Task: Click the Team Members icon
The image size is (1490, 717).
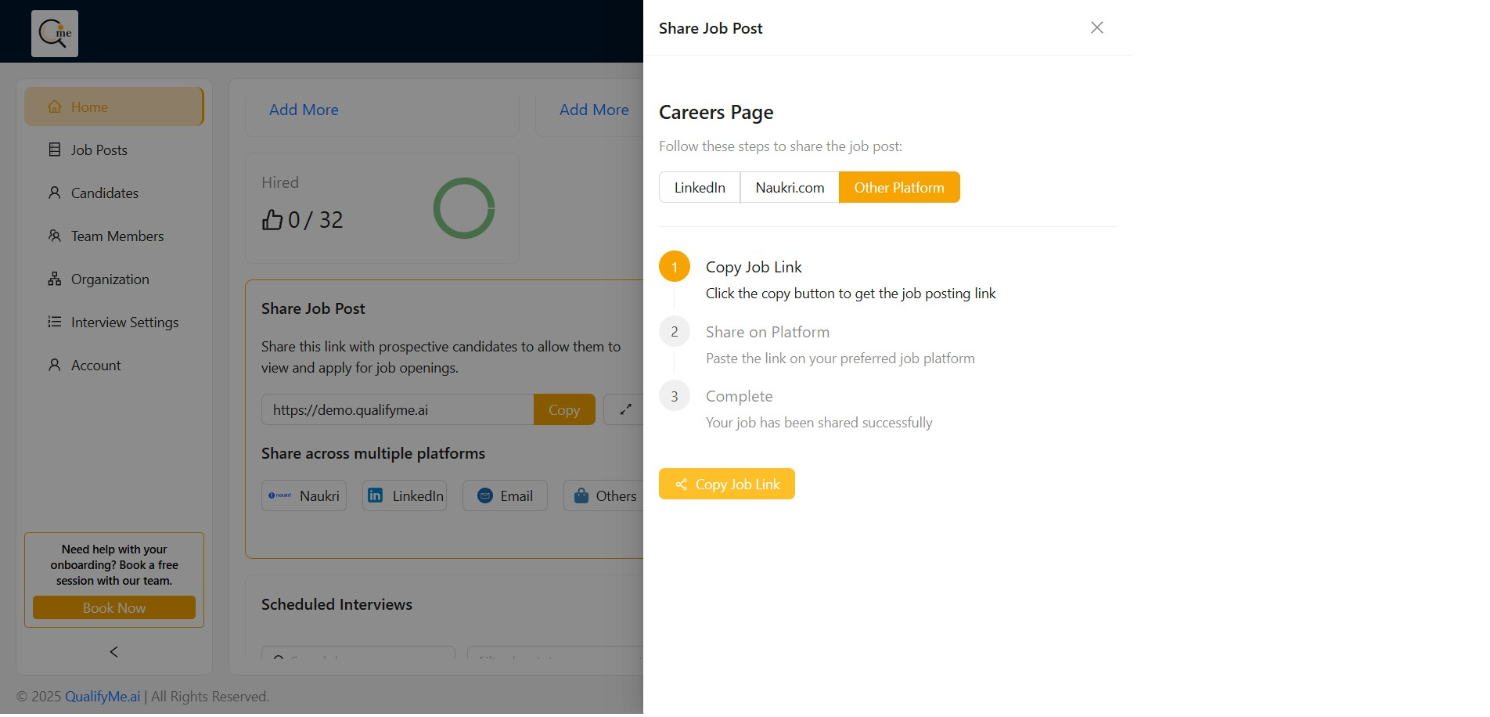Action: point(55,236)
